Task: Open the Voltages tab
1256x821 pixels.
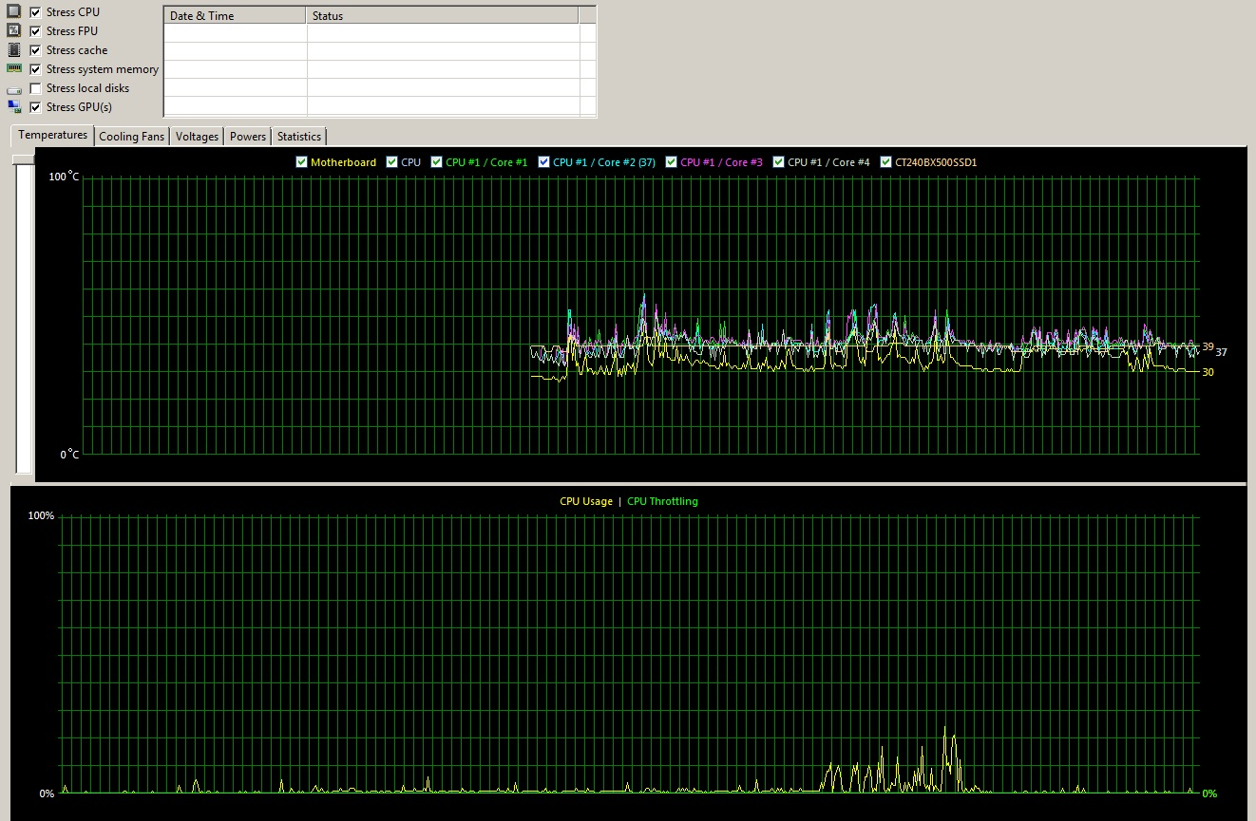Action: 197,137
